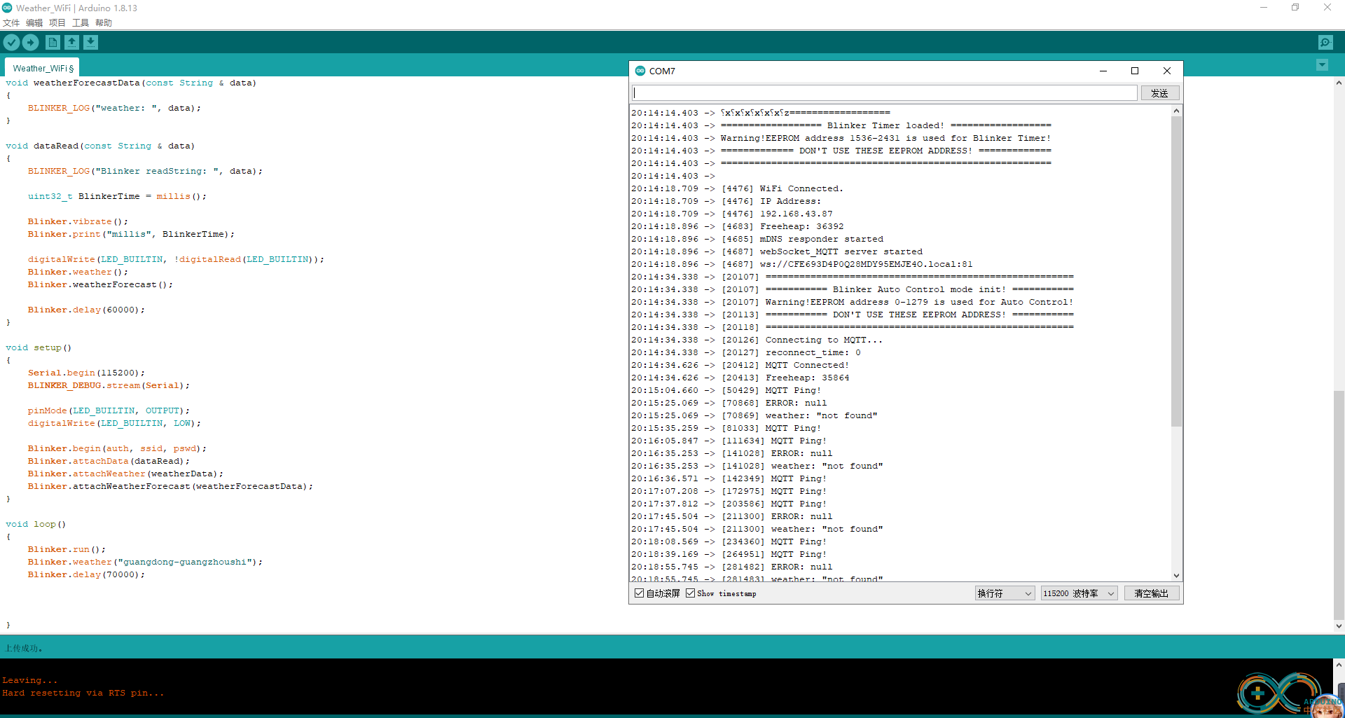Open the Serial Monitor magnifier icon

click(1325, 43)
